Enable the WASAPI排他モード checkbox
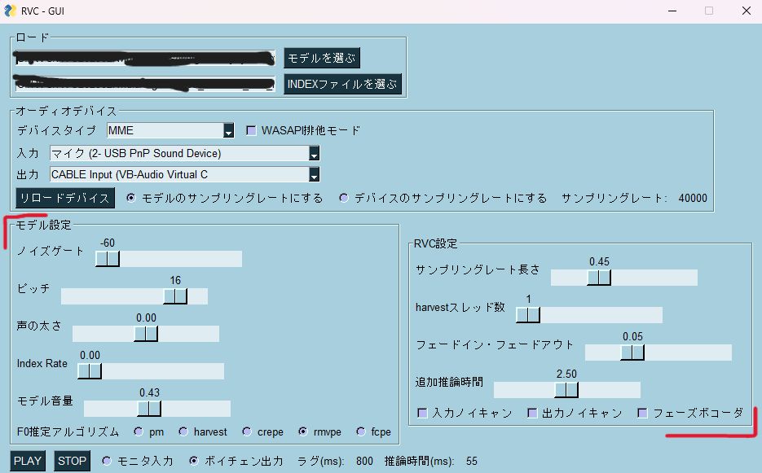 (252, 130)
